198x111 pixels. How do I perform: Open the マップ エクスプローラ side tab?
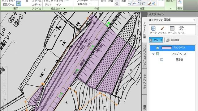click(x=144, y=56)
